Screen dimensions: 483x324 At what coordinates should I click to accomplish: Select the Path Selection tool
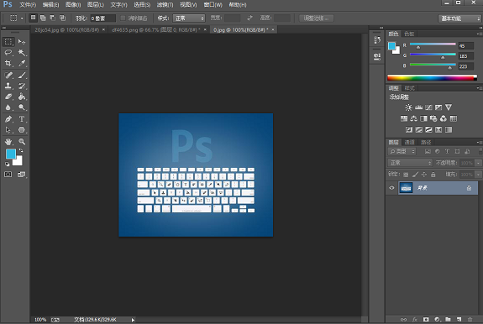click(8, 130)
